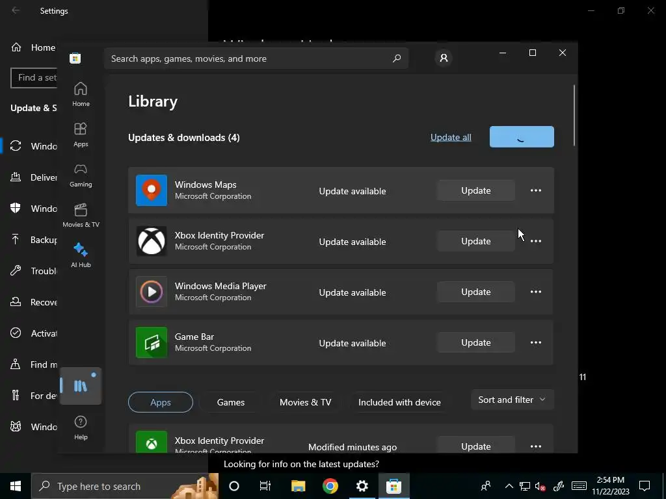Click back arrow in Settings window

[16, 10]
